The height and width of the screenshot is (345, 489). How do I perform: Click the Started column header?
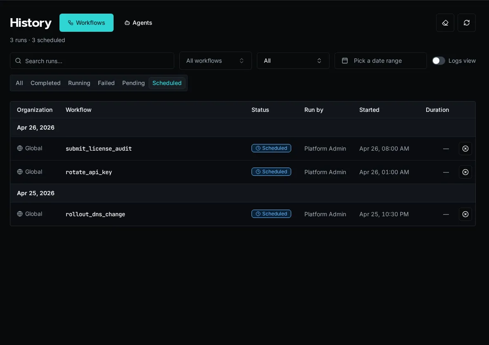[x=369, y=110]
